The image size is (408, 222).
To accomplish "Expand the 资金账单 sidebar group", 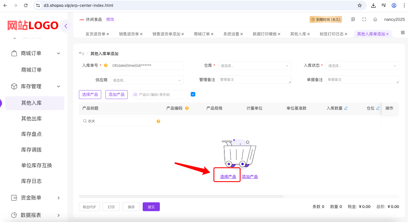I will click(59, 198).
